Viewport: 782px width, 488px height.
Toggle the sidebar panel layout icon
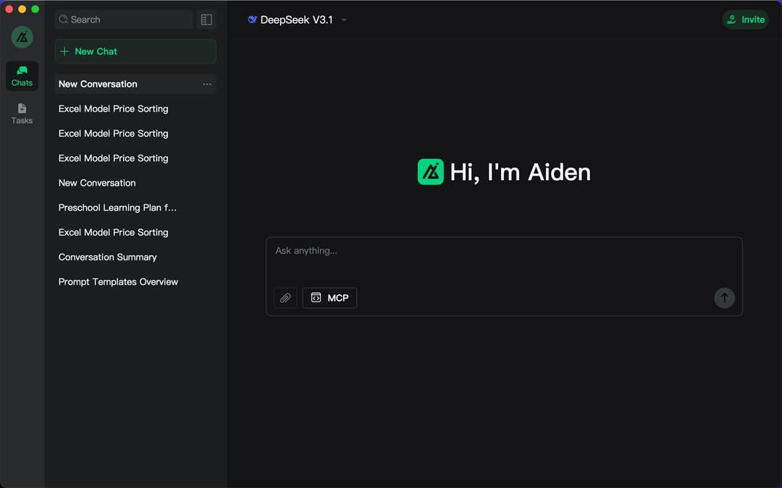pos(206,20)
